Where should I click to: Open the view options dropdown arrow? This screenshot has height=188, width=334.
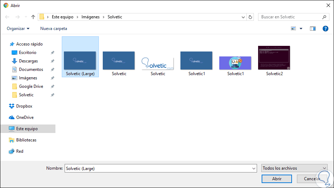tap(301, 29)
